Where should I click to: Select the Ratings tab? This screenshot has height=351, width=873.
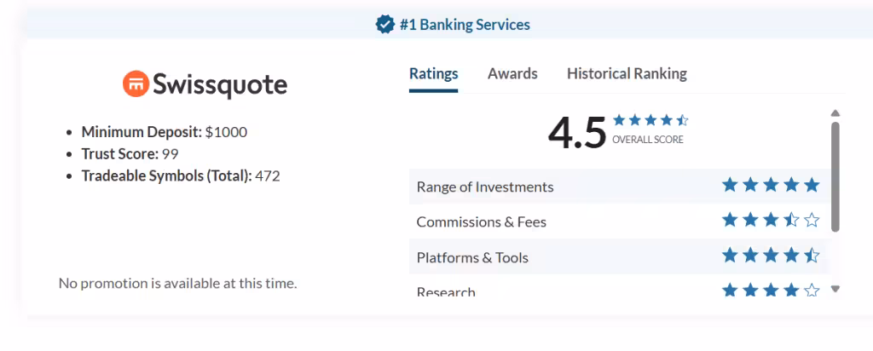tap(433, 73)
